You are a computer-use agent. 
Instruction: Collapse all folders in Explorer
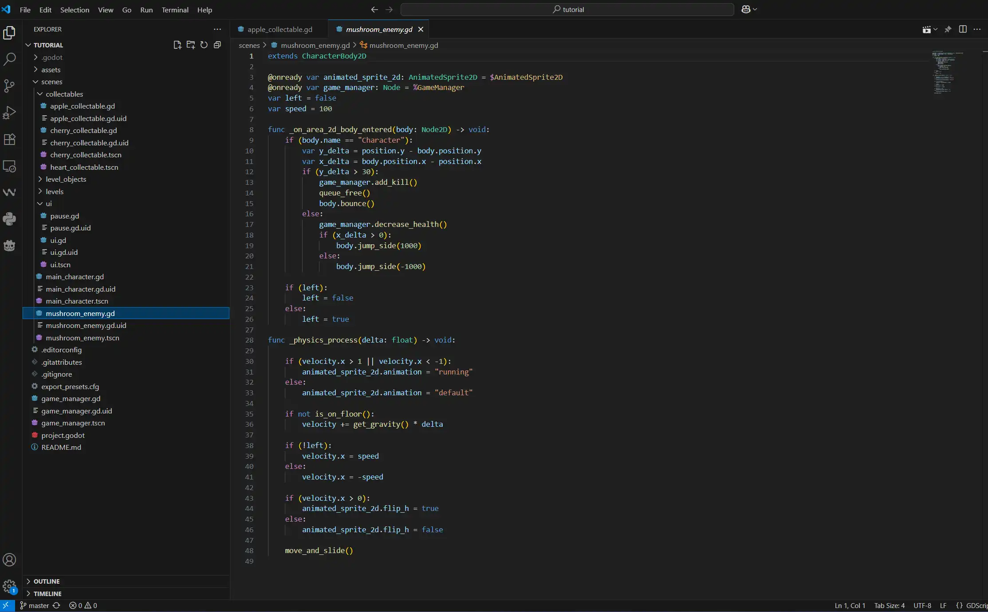(x=217, y=45)
